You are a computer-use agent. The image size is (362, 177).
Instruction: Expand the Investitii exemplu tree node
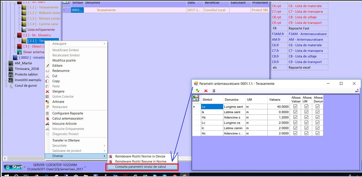6,80
